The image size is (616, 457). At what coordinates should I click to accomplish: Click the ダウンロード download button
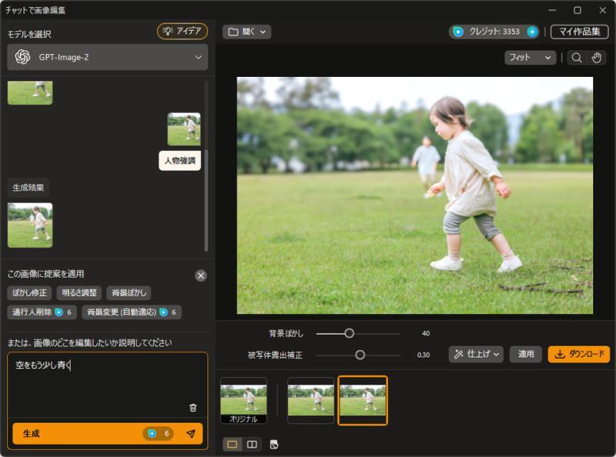click(579, 355)
